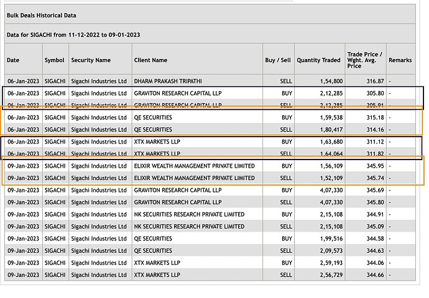
Task: Select price 305.80
Action: tap(375, 93)
